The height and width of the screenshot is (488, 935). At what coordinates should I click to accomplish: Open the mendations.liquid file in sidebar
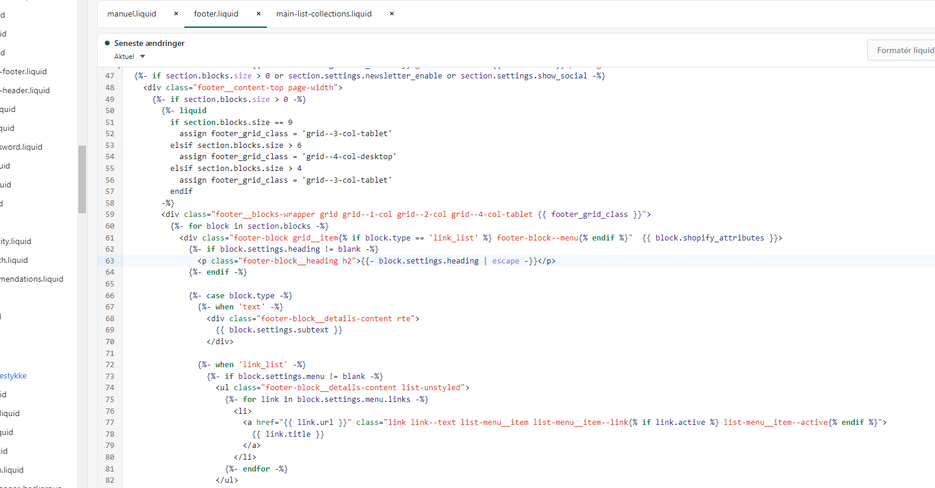coord(32,279)
